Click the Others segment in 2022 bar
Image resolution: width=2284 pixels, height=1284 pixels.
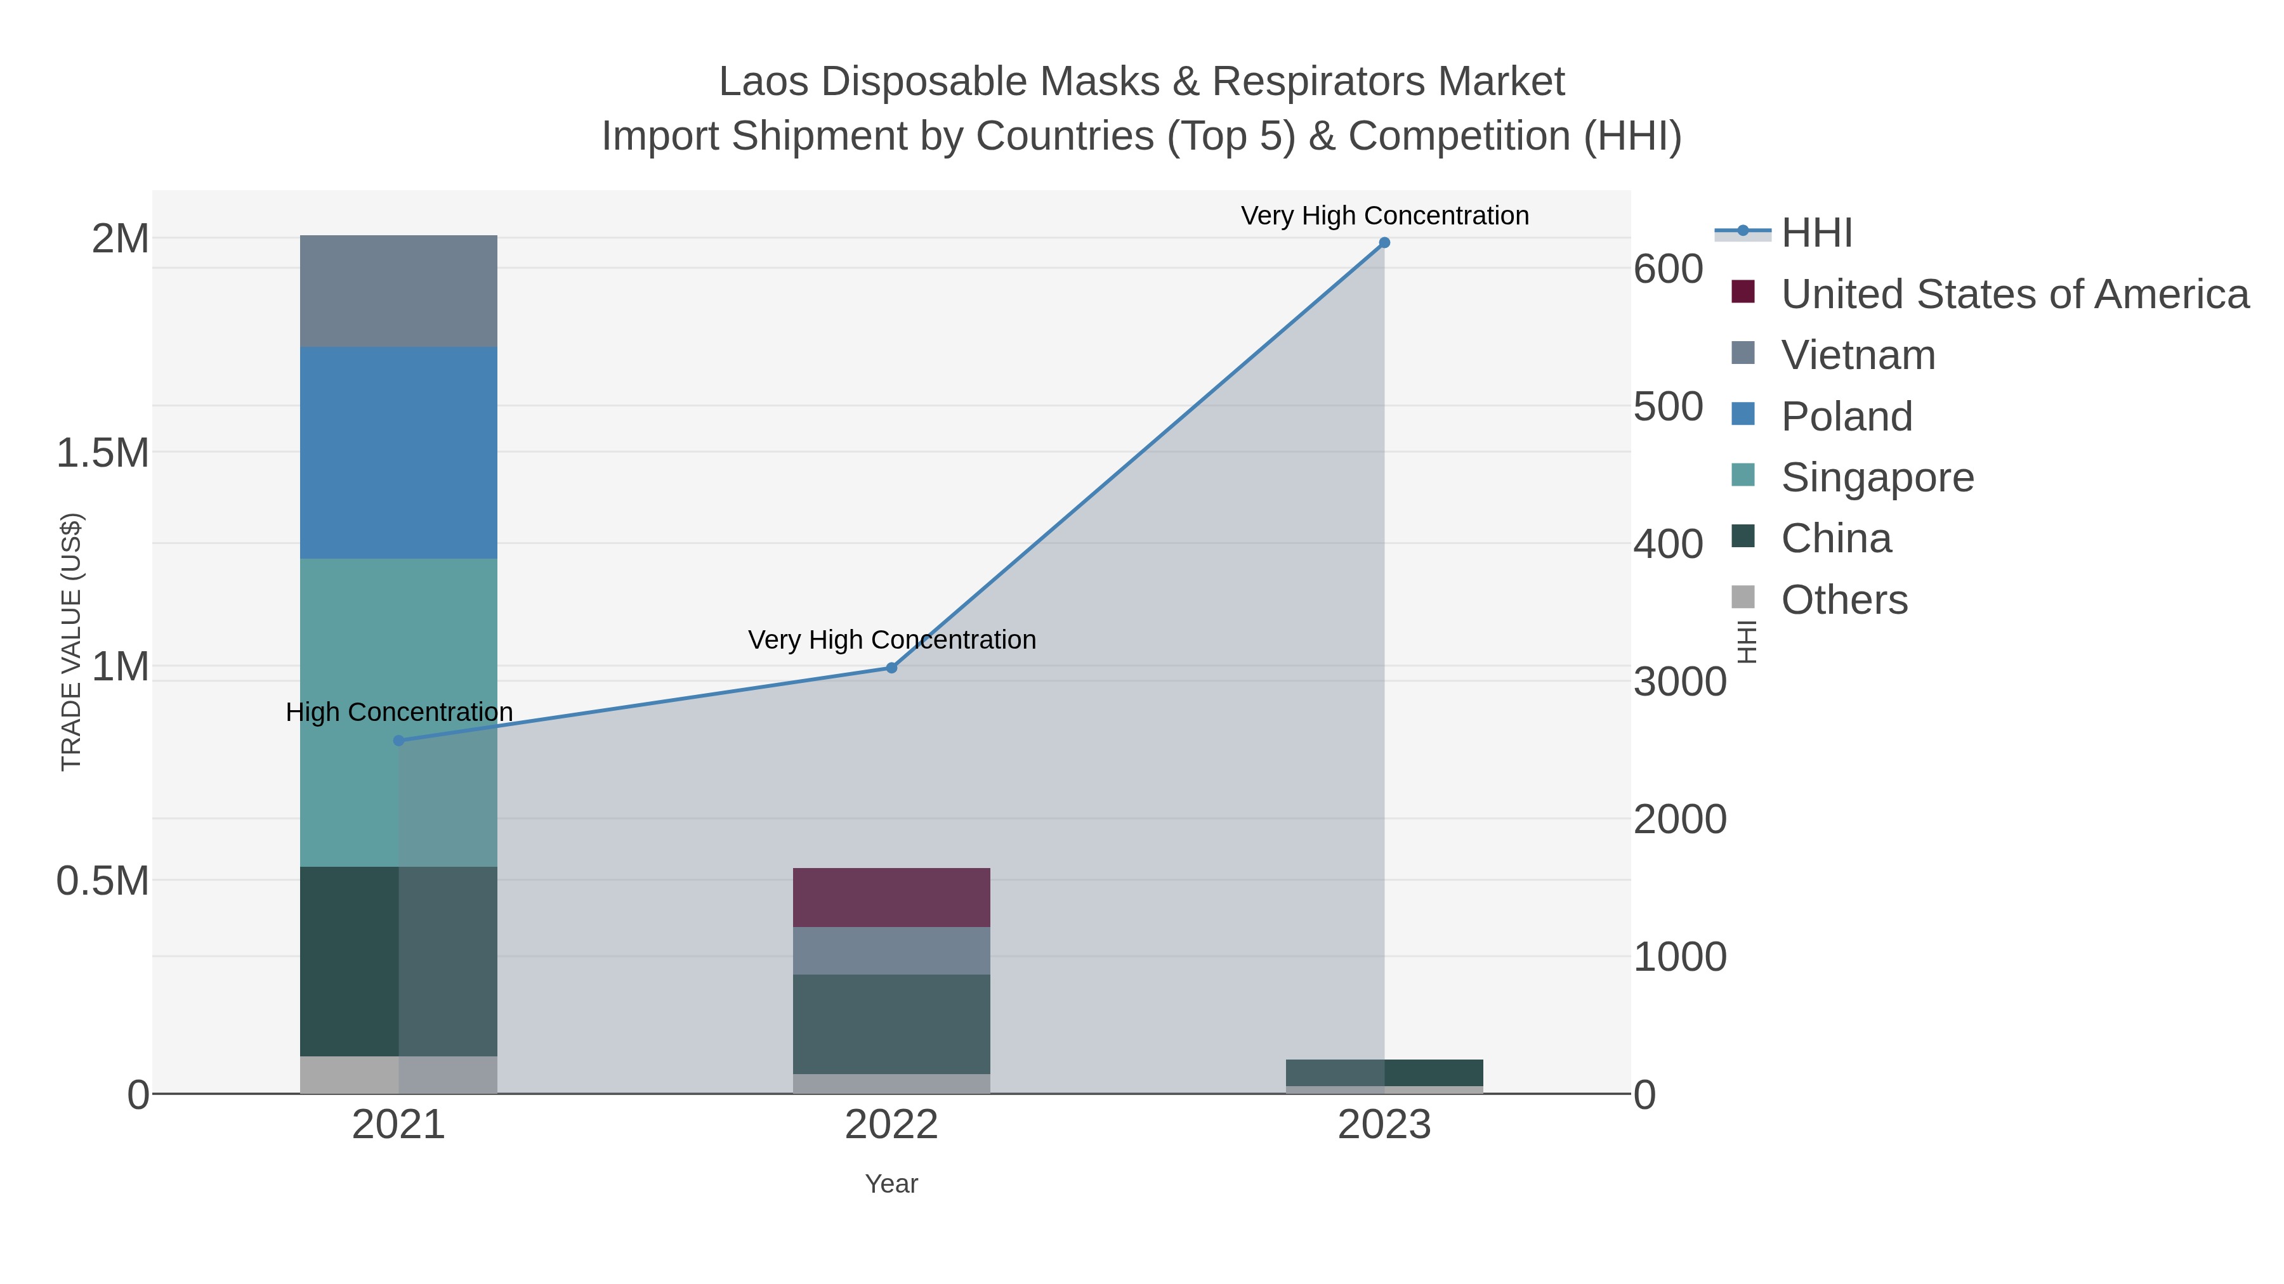click(x=892, y=1084)
